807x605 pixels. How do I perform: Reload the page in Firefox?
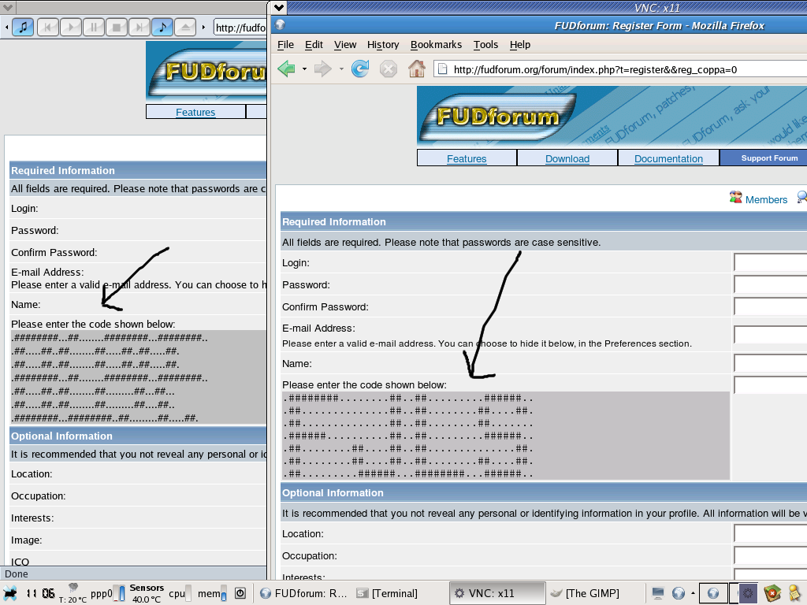coord(360,69)
